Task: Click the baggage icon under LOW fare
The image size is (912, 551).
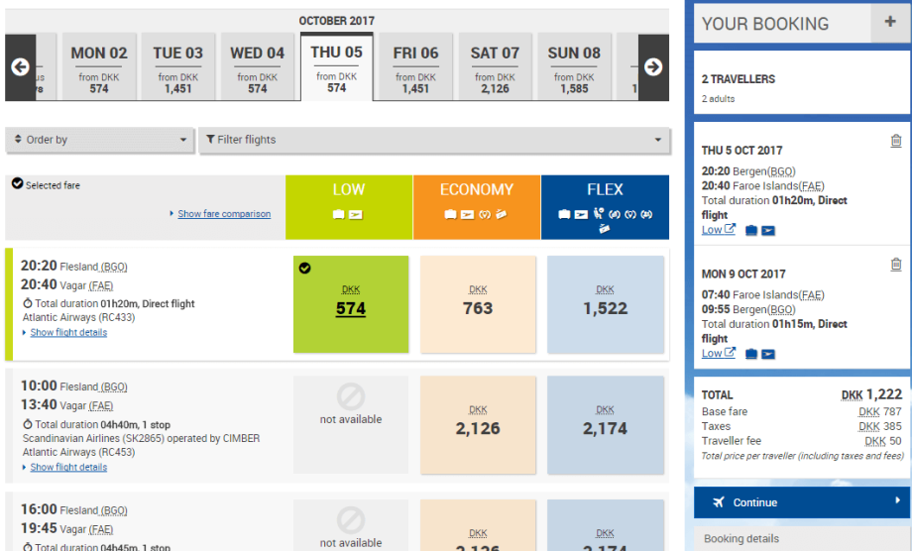Action: [x=338, y=214]
